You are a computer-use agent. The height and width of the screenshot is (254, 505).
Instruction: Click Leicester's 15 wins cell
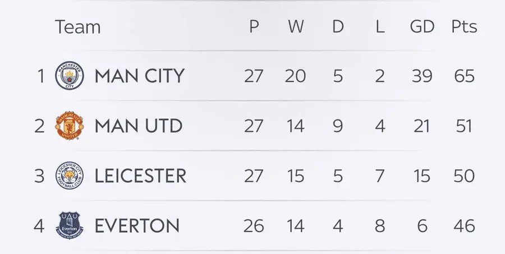[295, 176]
